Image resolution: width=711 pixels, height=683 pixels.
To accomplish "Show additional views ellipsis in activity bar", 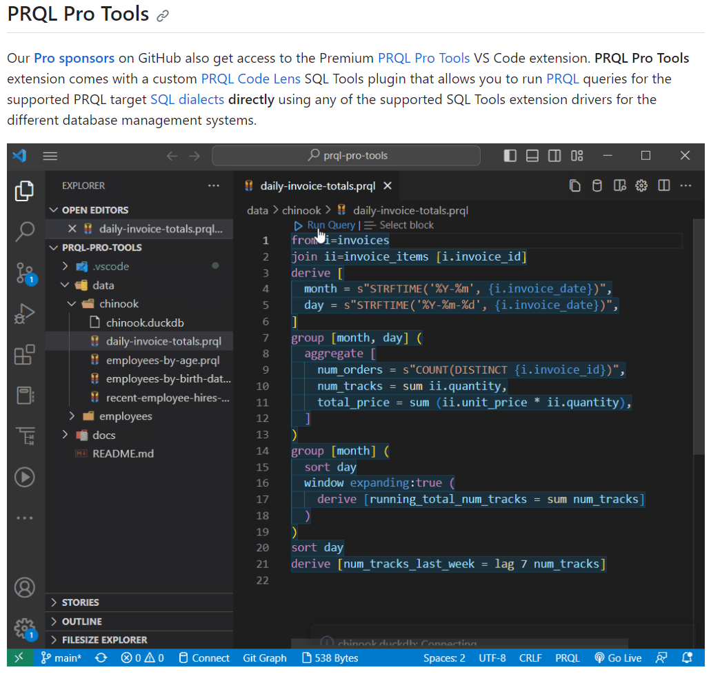I will [25, 518].
